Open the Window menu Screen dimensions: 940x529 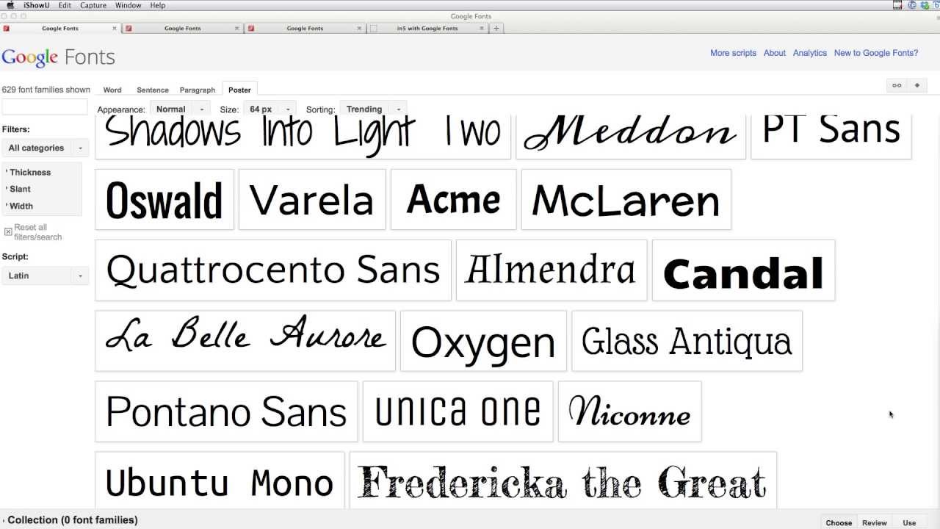tap(129, 5)
